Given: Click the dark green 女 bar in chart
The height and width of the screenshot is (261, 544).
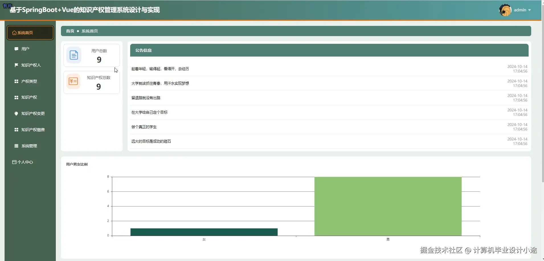Looking at the screenshot, I should pyautogui.click(x=204, y=232).
